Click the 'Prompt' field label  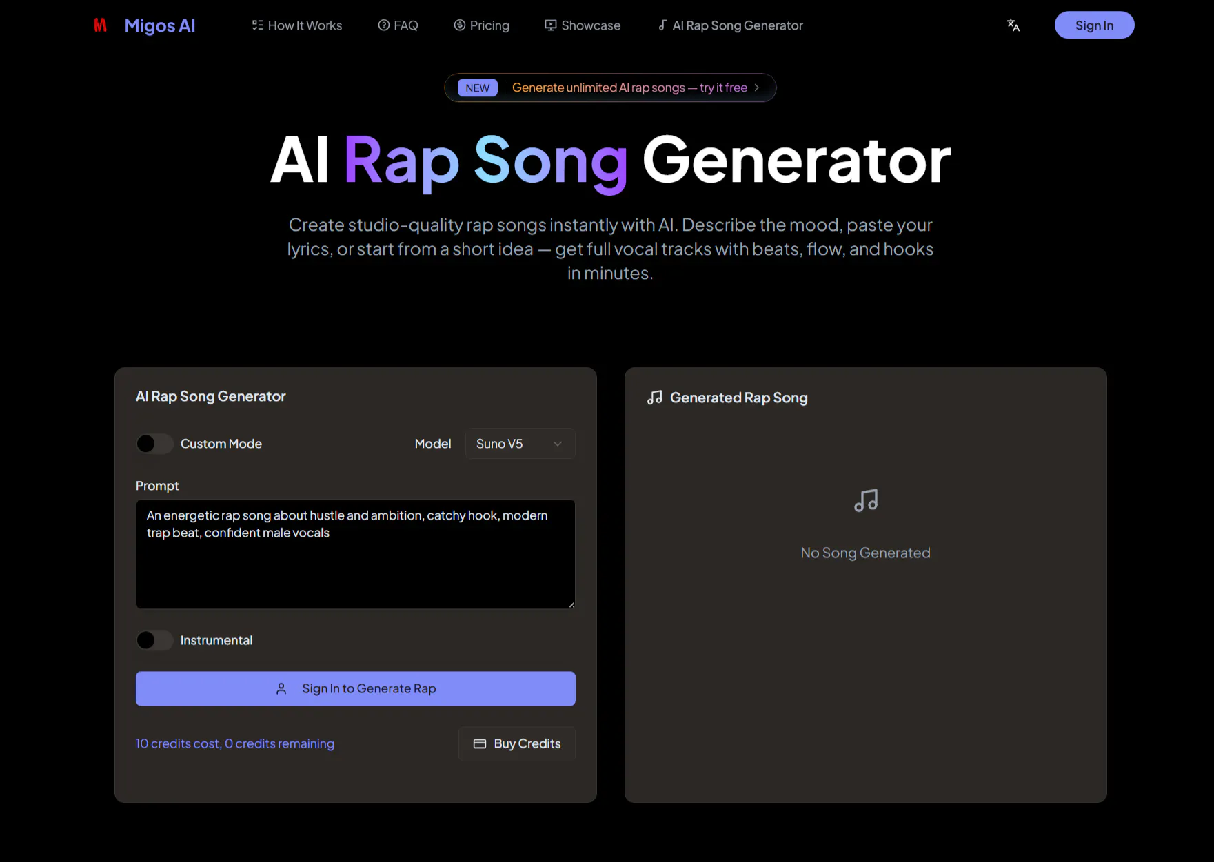click(157, 486)
